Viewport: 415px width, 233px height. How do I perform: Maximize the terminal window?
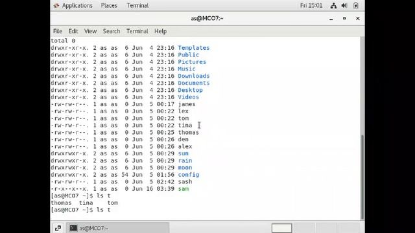pos(344,19)
